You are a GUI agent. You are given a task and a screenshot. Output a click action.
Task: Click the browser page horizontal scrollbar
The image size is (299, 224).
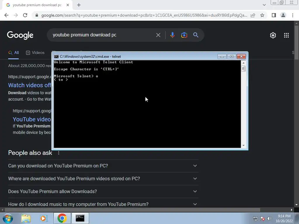(133, 210)
